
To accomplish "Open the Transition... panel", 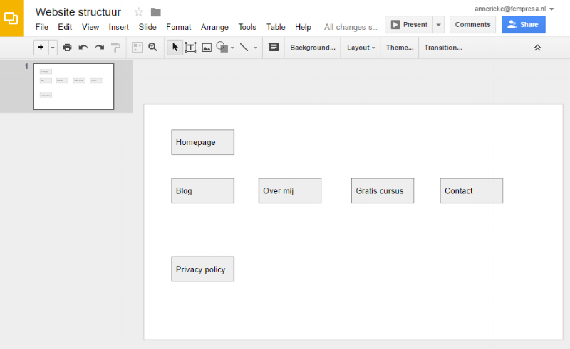I will [443, 48].
